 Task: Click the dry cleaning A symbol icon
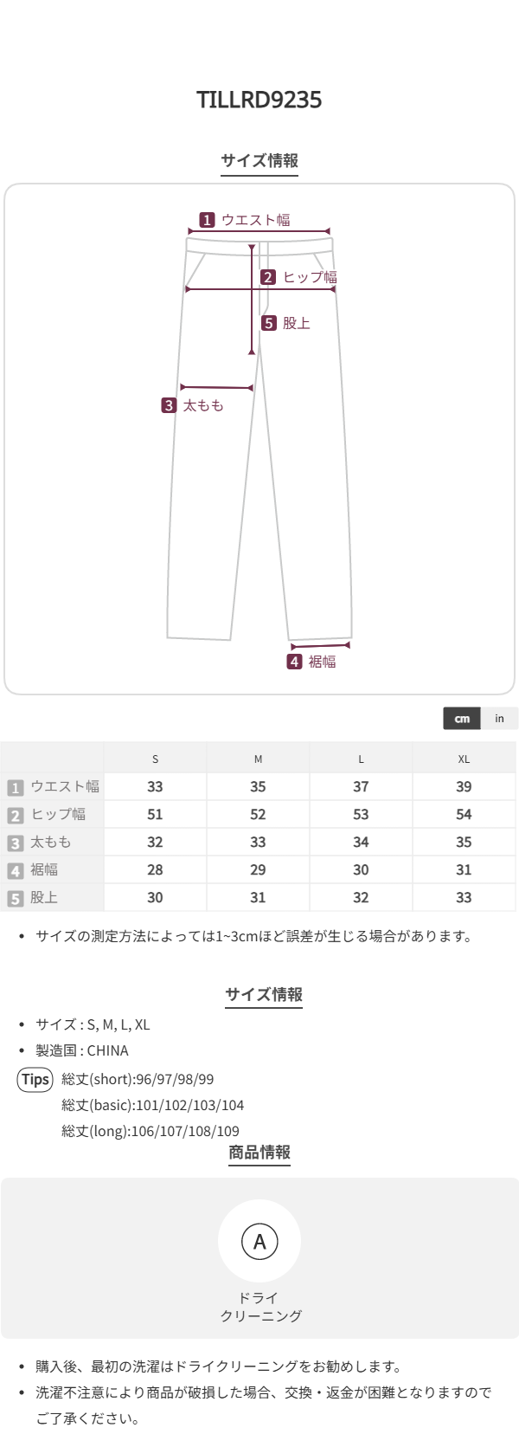[259, 1242]
